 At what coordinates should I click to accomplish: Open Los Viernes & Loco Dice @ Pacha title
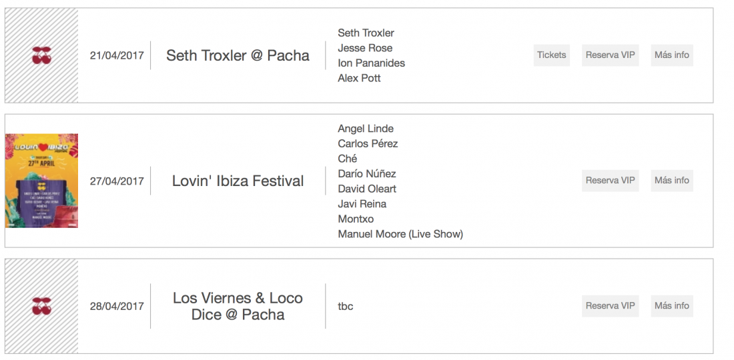tap(238, 306)
